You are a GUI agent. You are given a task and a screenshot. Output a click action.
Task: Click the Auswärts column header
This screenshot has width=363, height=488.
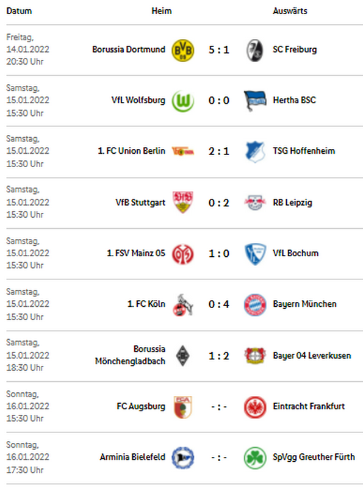[x=290, y=11]
